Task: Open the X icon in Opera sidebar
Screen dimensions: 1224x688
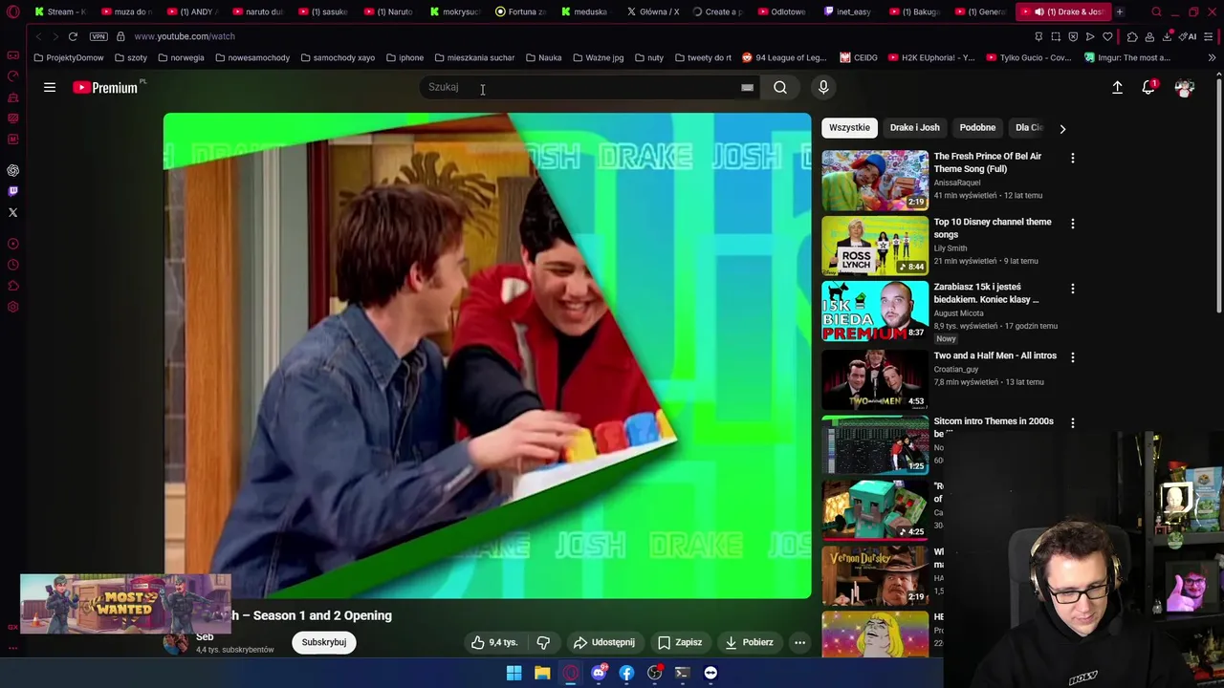Action: (x=13, y=212)
